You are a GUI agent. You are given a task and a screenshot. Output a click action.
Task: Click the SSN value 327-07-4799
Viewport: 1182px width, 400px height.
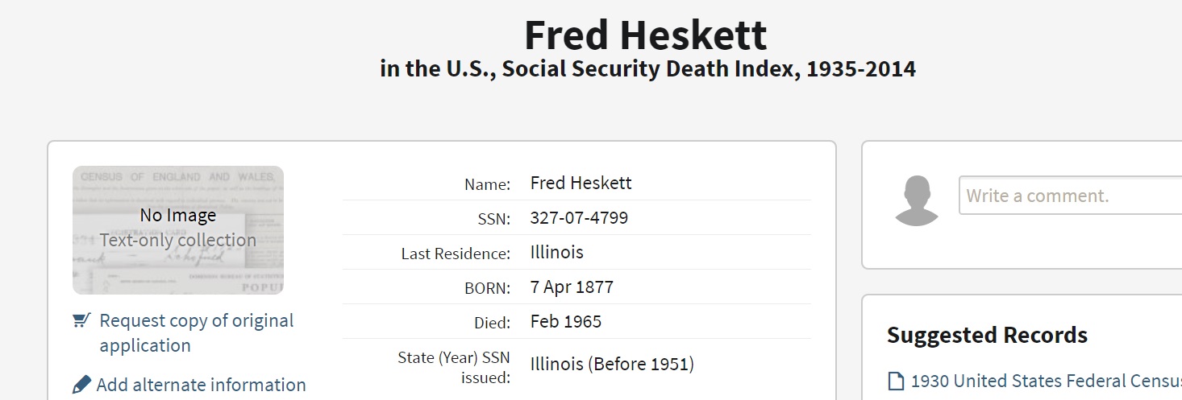[579, 218]
